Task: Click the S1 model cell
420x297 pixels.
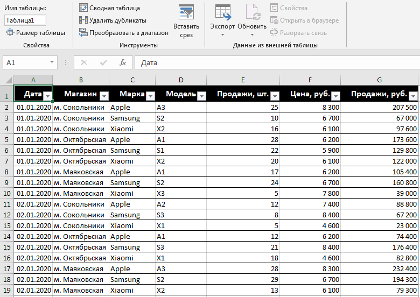Action: [x=181, y=150]
